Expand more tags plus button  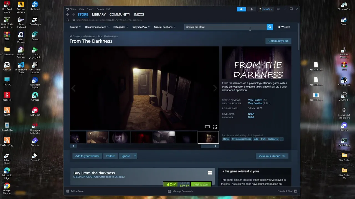(x=282, y=139)
